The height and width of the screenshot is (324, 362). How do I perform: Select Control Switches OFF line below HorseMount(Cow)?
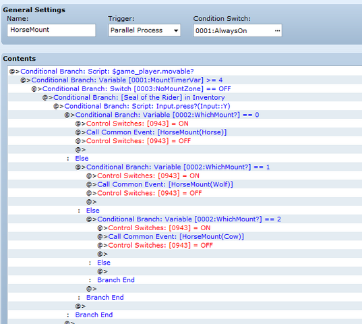[x=185, y=245]
